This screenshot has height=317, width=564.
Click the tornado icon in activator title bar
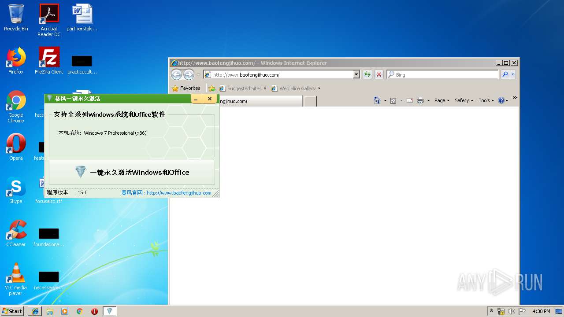point(50,98)
